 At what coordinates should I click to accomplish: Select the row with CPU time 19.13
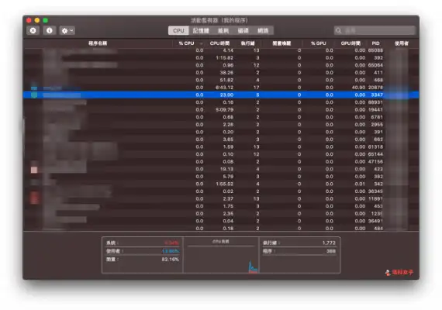pyautogui.click(x=221, y=169)
